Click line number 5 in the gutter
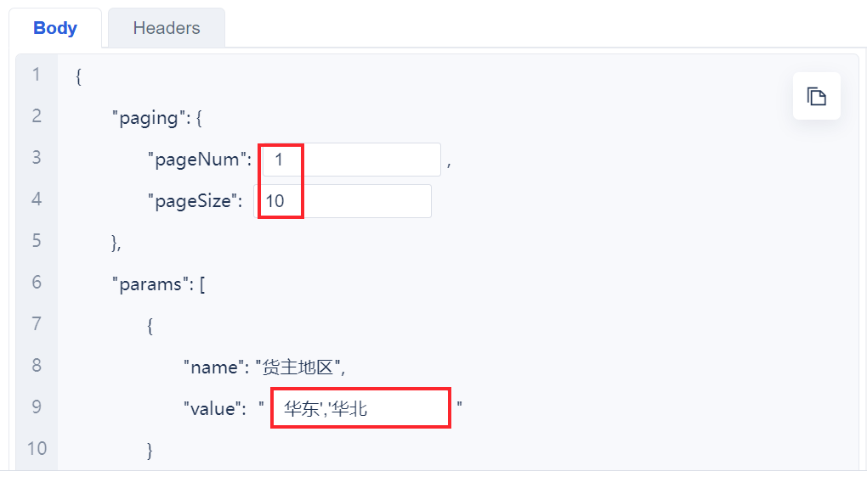Screen dimensions: 867x488 click(x=37, y=241)
